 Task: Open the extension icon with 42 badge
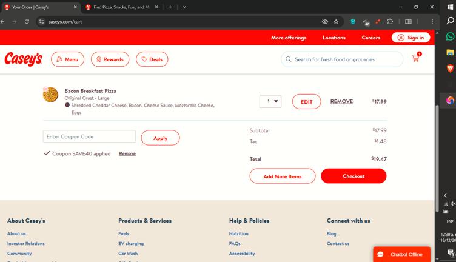[366, 22]
